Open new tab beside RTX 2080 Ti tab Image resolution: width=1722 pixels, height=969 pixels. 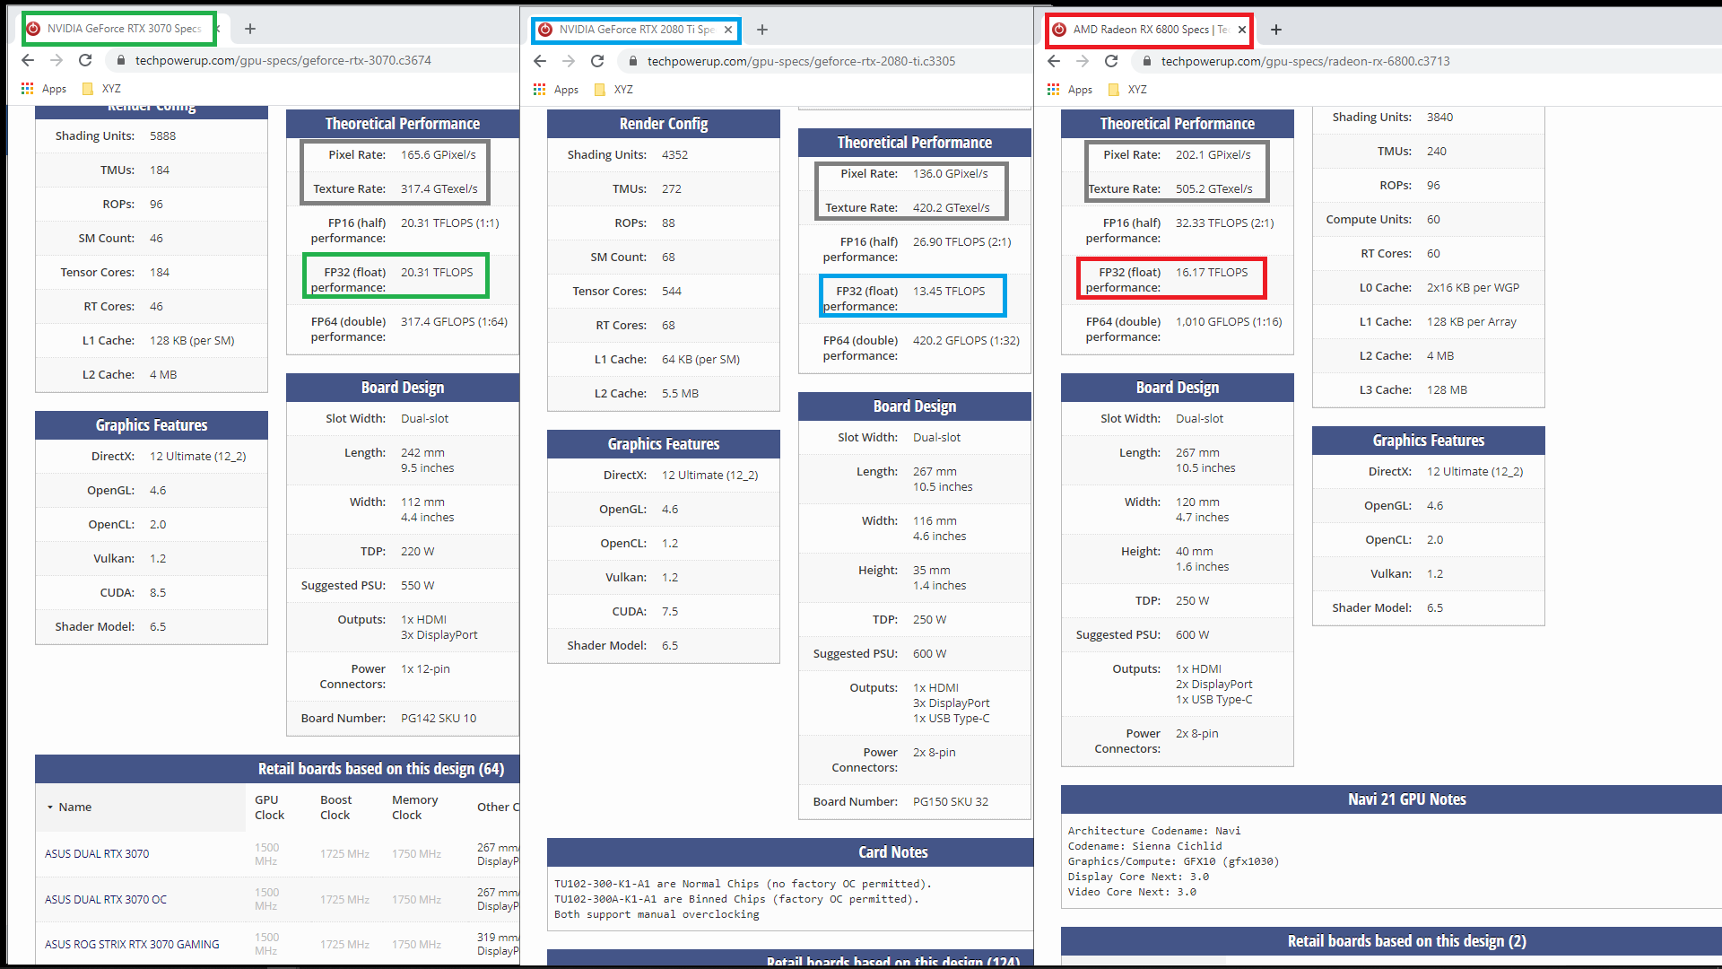pyautogui.click(x=762, y=30)
